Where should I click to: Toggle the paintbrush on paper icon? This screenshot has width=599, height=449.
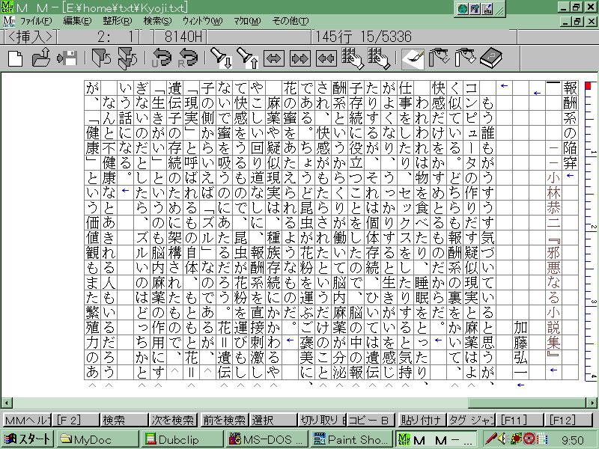click(413, 58)
